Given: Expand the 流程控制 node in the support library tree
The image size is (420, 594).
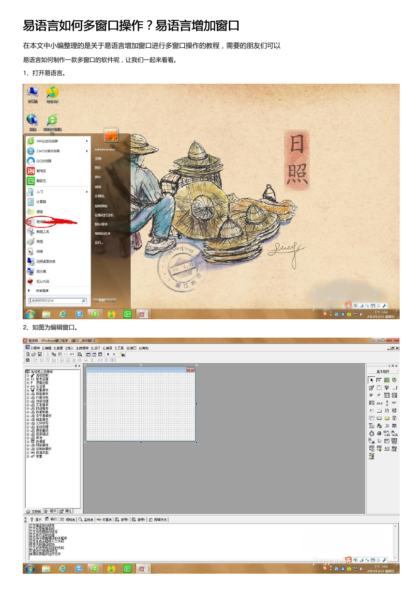Looking at the screenshot, I should (x=28, y=375).
